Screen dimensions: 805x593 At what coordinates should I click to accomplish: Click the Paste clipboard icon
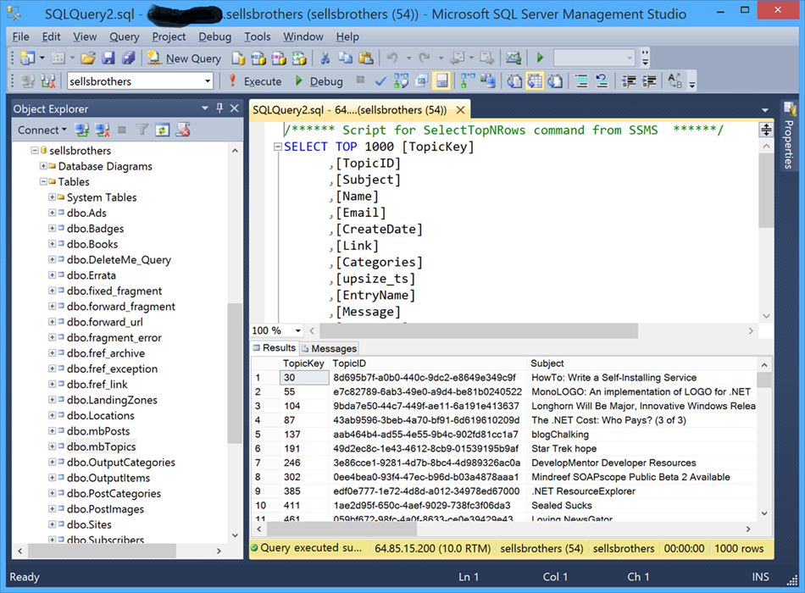[x=366, y=58]
